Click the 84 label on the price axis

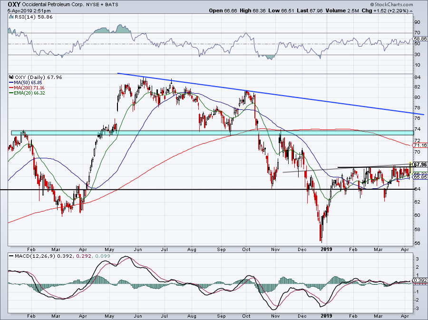tap(418, 78)
